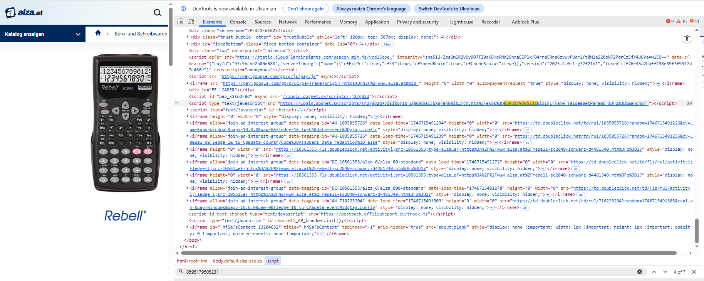Click the DevTools language info icon
Viewport: 704px width, 281px height.
point(184,8)
